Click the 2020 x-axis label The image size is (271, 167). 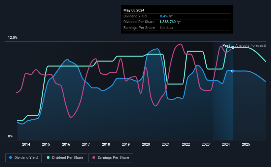click(x=146, y=144)
